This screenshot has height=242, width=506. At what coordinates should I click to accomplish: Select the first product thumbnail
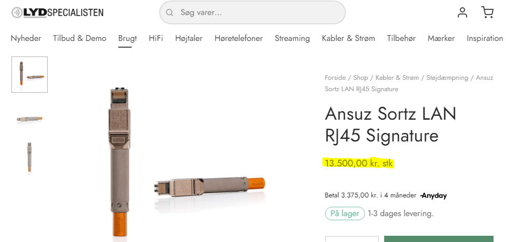[x=30, y=75]
